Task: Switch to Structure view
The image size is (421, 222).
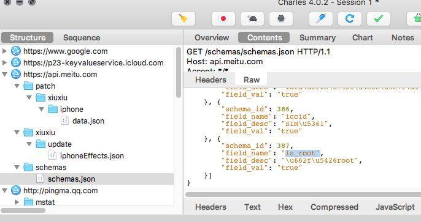Action: tap(28, 38)
